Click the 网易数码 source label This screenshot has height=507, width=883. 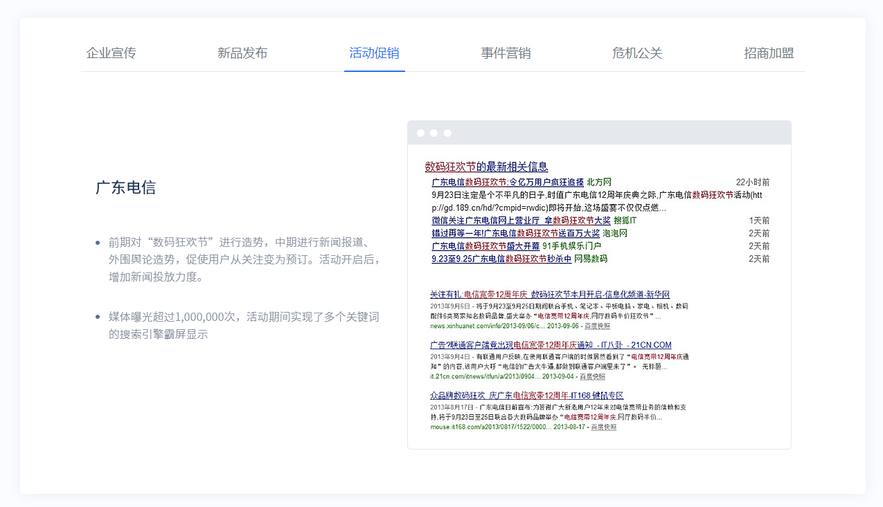pos(591,259)
